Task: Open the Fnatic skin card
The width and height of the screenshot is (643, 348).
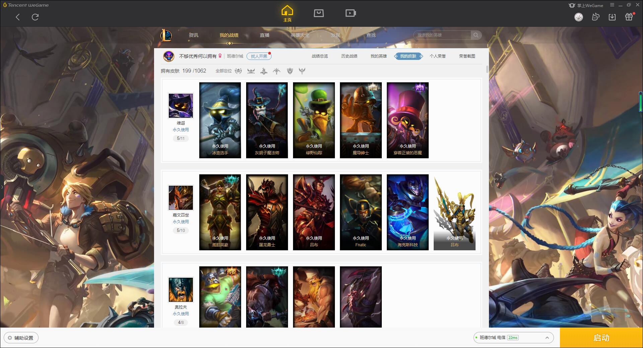Action: 361,212
